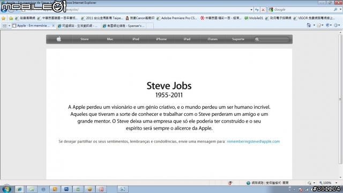Click scroll-down arrow of the page scrollbar

click(x=340, y=177)
